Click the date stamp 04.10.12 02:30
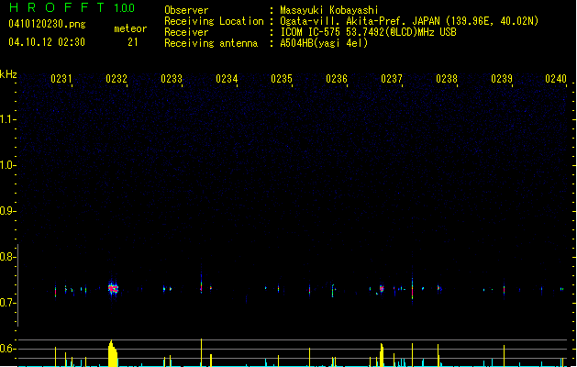Screen dimensions: 577x367 (47, 42)
